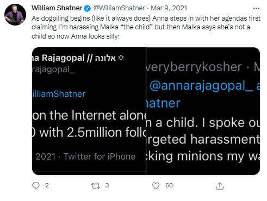
Task: Click the retweet count number 3
Action: [x=107, y=185]
